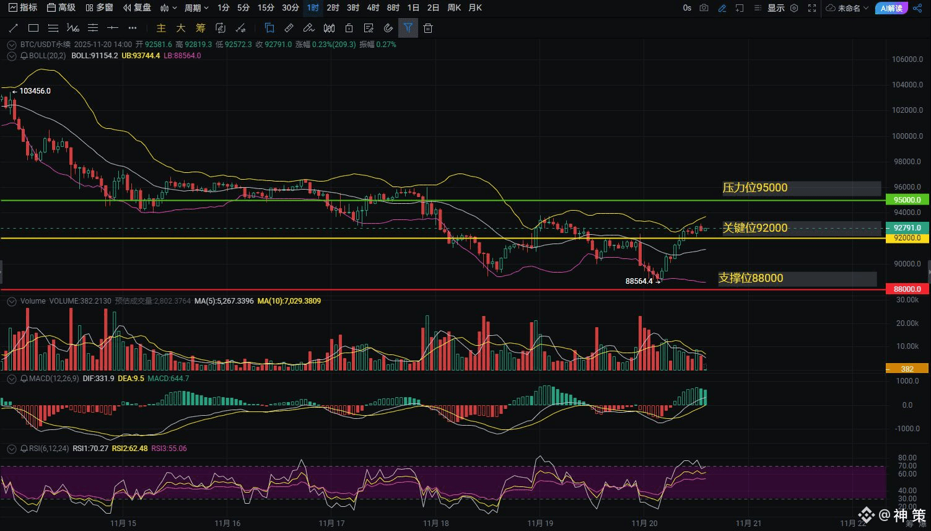
Task: Switch to the 4时 timeframe
Action: pos(373,8)
